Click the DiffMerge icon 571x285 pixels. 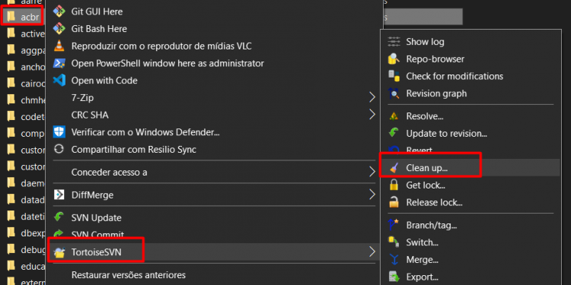(59, 195)
